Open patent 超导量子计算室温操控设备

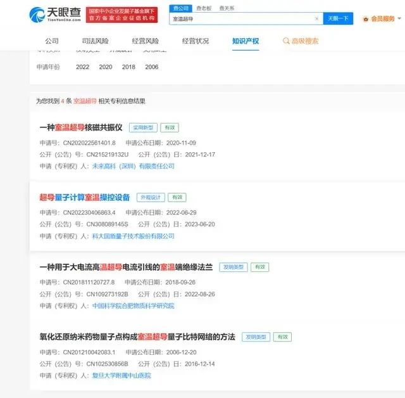pos(84,197)
